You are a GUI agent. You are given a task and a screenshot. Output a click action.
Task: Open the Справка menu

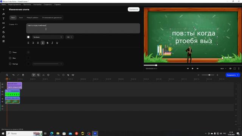57,5
